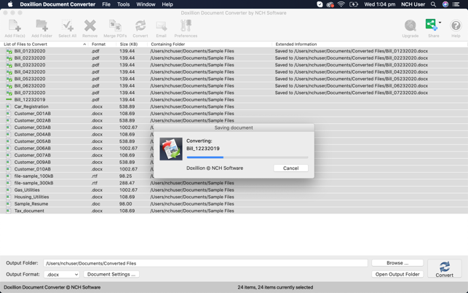Click the Saved to path for Bill_01232020.docx
This screenshot has width=468, height=293.
click(352, 51)
